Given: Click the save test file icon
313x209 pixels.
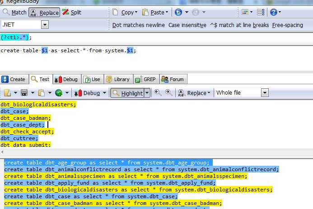Looking at the screenshot, I should 24,93.
